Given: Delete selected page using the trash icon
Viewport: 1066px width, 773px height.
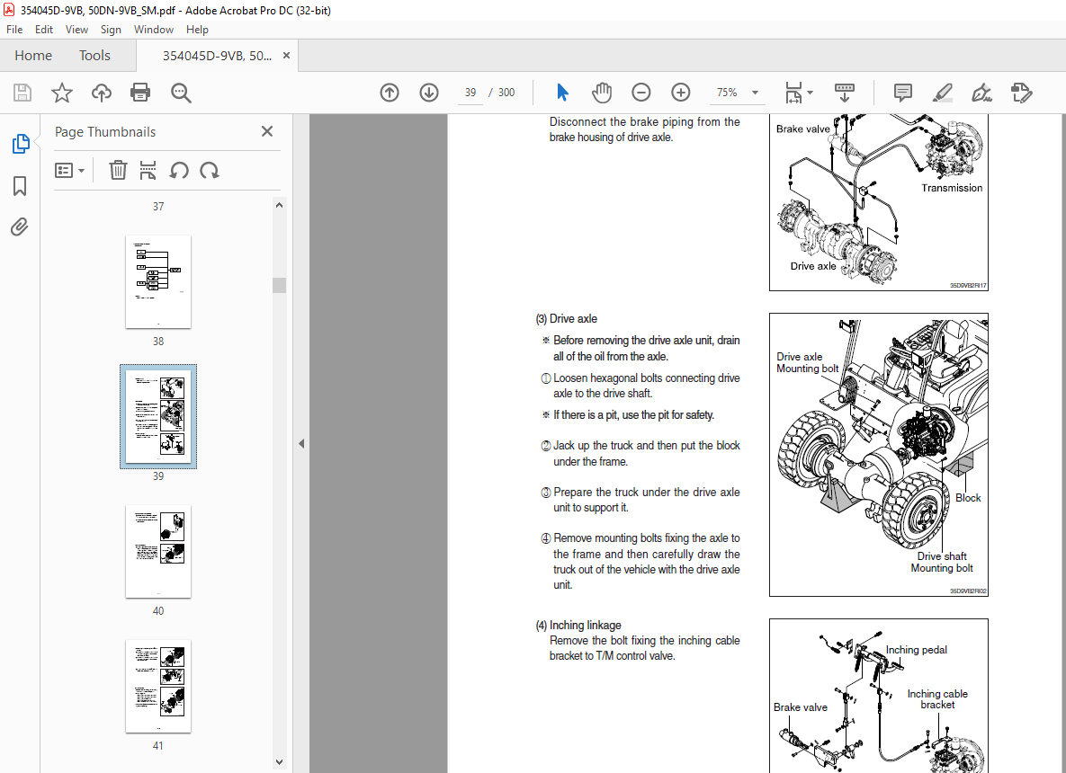Looking at the screenshot, I should tap(118, 170).
